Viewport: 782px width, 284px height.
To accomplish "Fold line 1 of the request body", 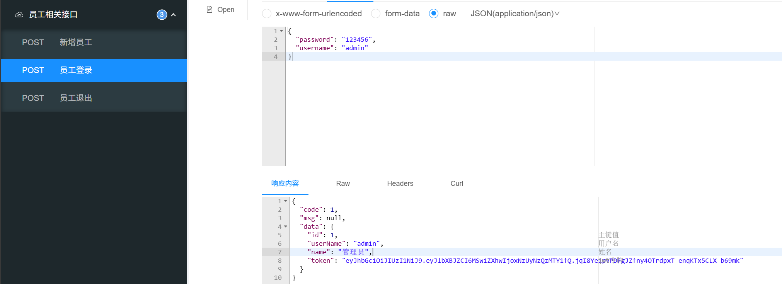I will coord(281,31).
